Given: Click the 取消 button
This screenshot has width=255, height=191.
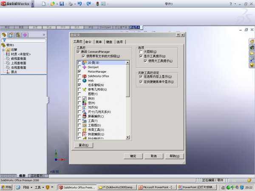Looking at the screenshot, I should click(154, 156).
